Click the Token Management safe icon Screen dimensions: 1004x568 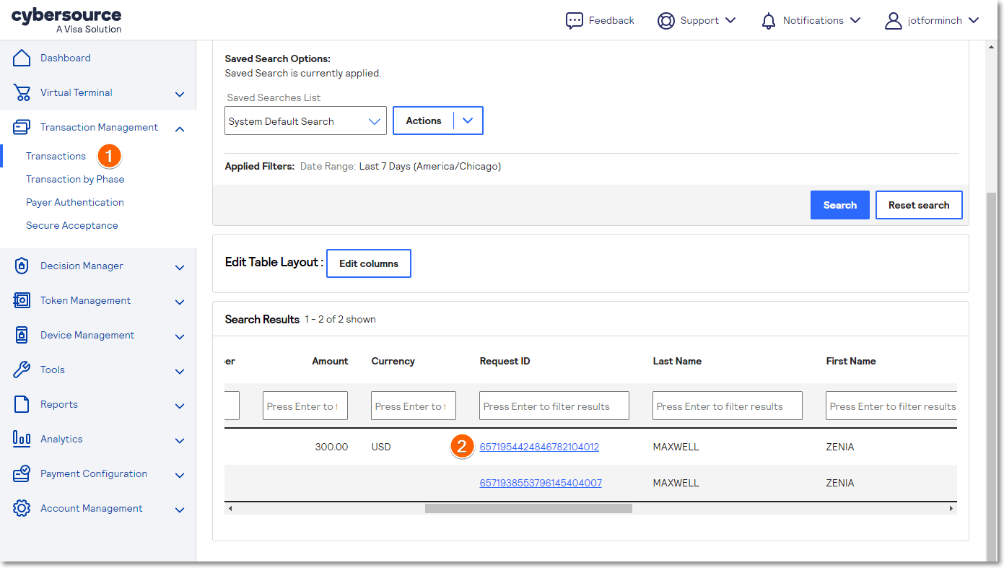tap(22, 300)
